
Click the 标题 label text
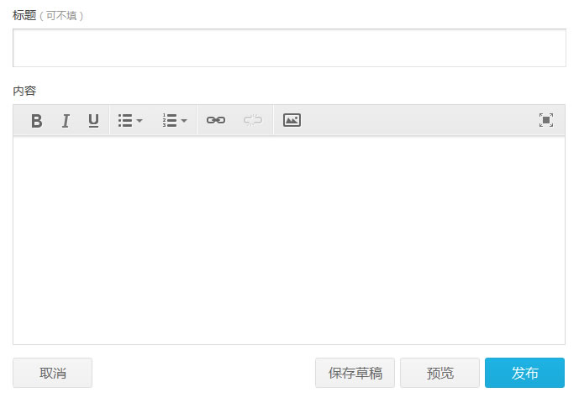(24, 15)
